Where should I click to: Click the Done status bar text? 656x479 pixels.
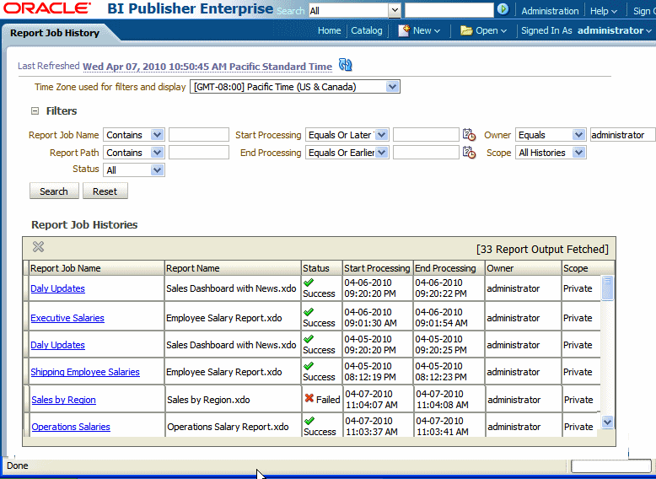18,466
